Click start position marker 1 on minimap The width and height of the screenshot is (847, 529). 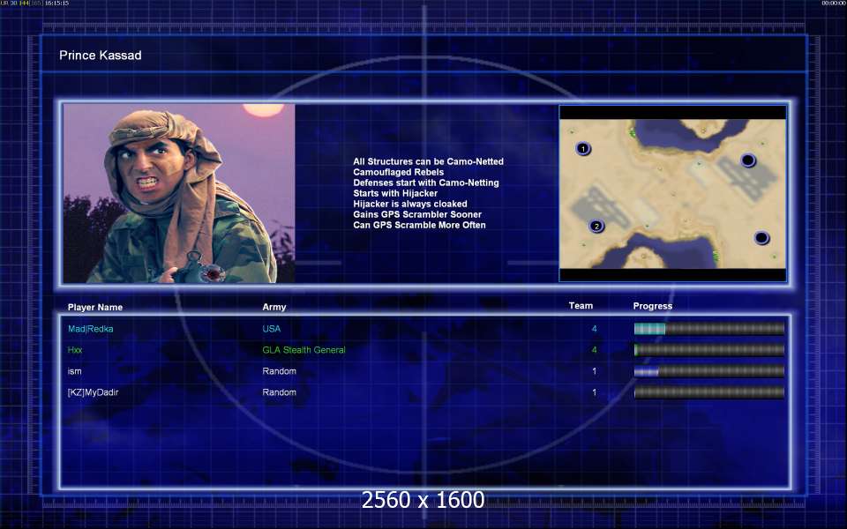[582, 148]
